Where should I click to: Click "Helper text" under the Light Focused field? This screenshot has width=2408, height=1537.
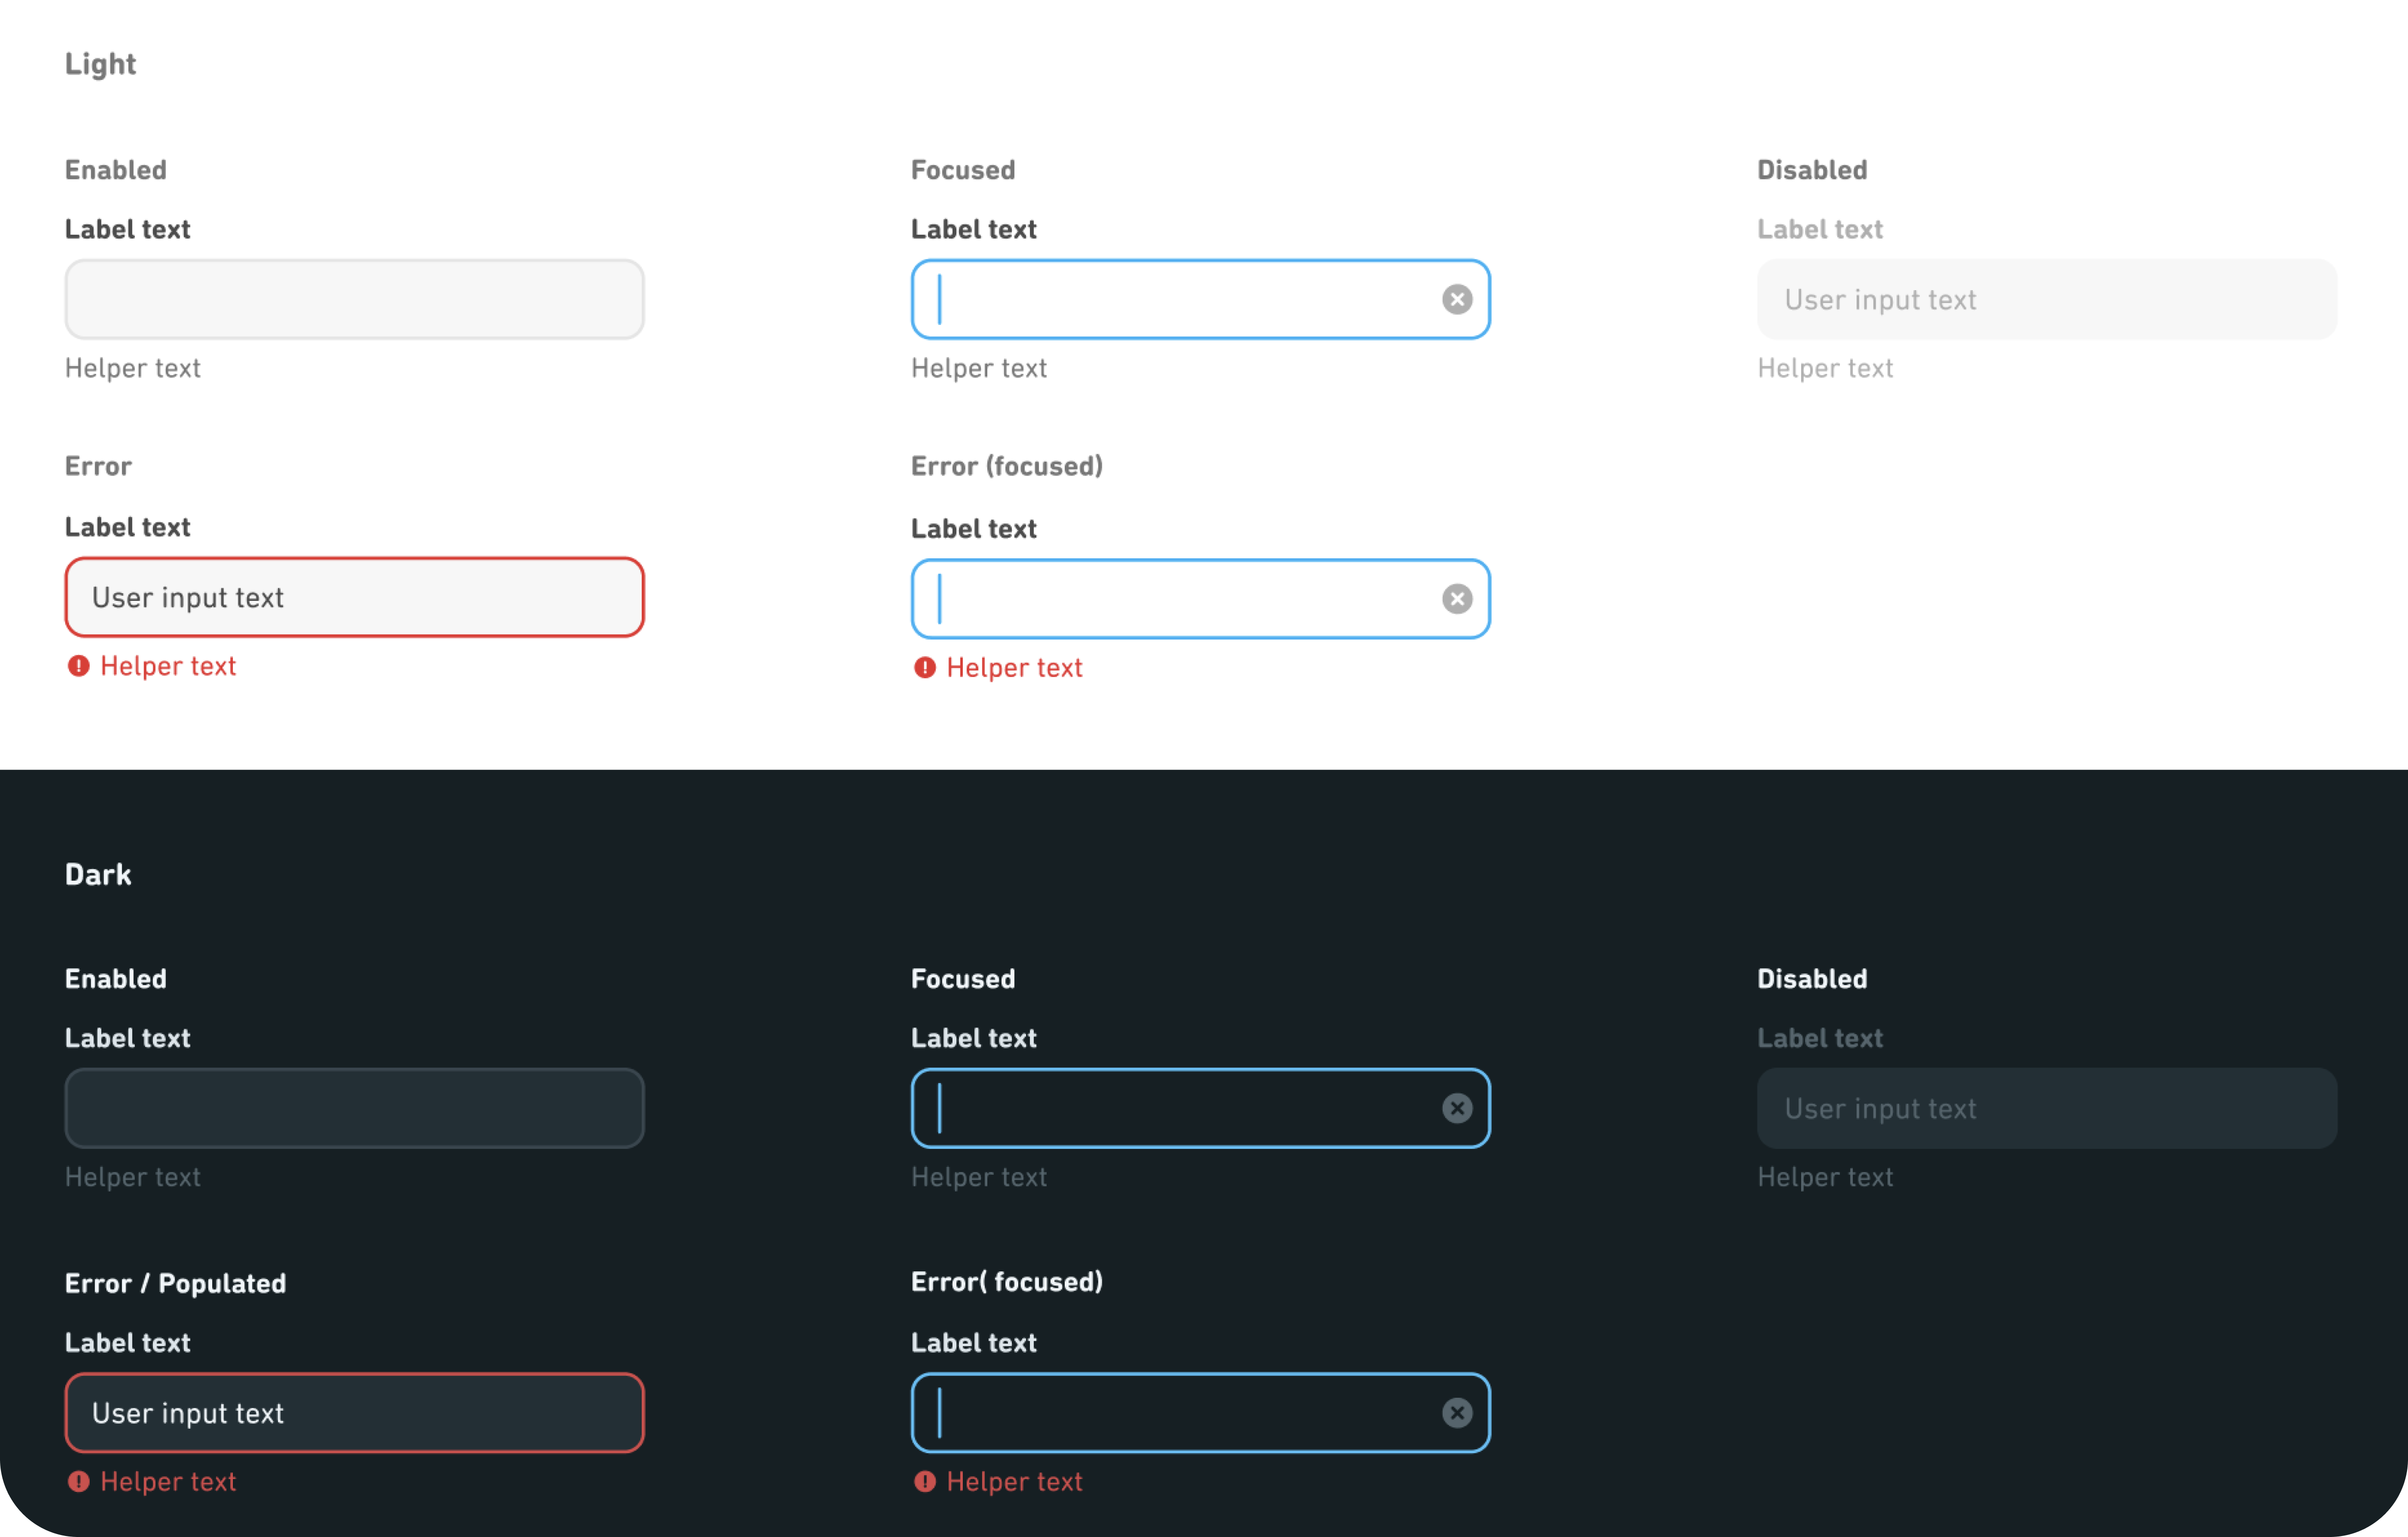(979, 368)
